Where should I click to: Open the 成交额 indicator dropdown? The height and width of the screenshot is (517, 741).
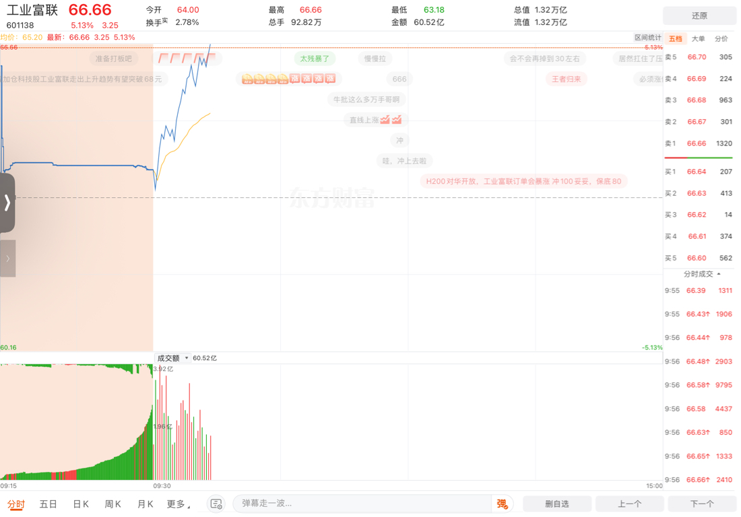[x=172, y=358]
